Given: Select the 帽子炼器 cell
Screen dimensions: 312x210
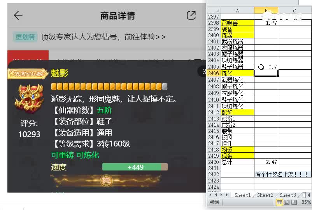Looking at the screenshot, I should (237, 54).
